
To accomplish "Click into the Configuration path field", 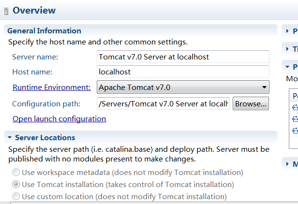I will pyautogui.click(x=163, y=103).
